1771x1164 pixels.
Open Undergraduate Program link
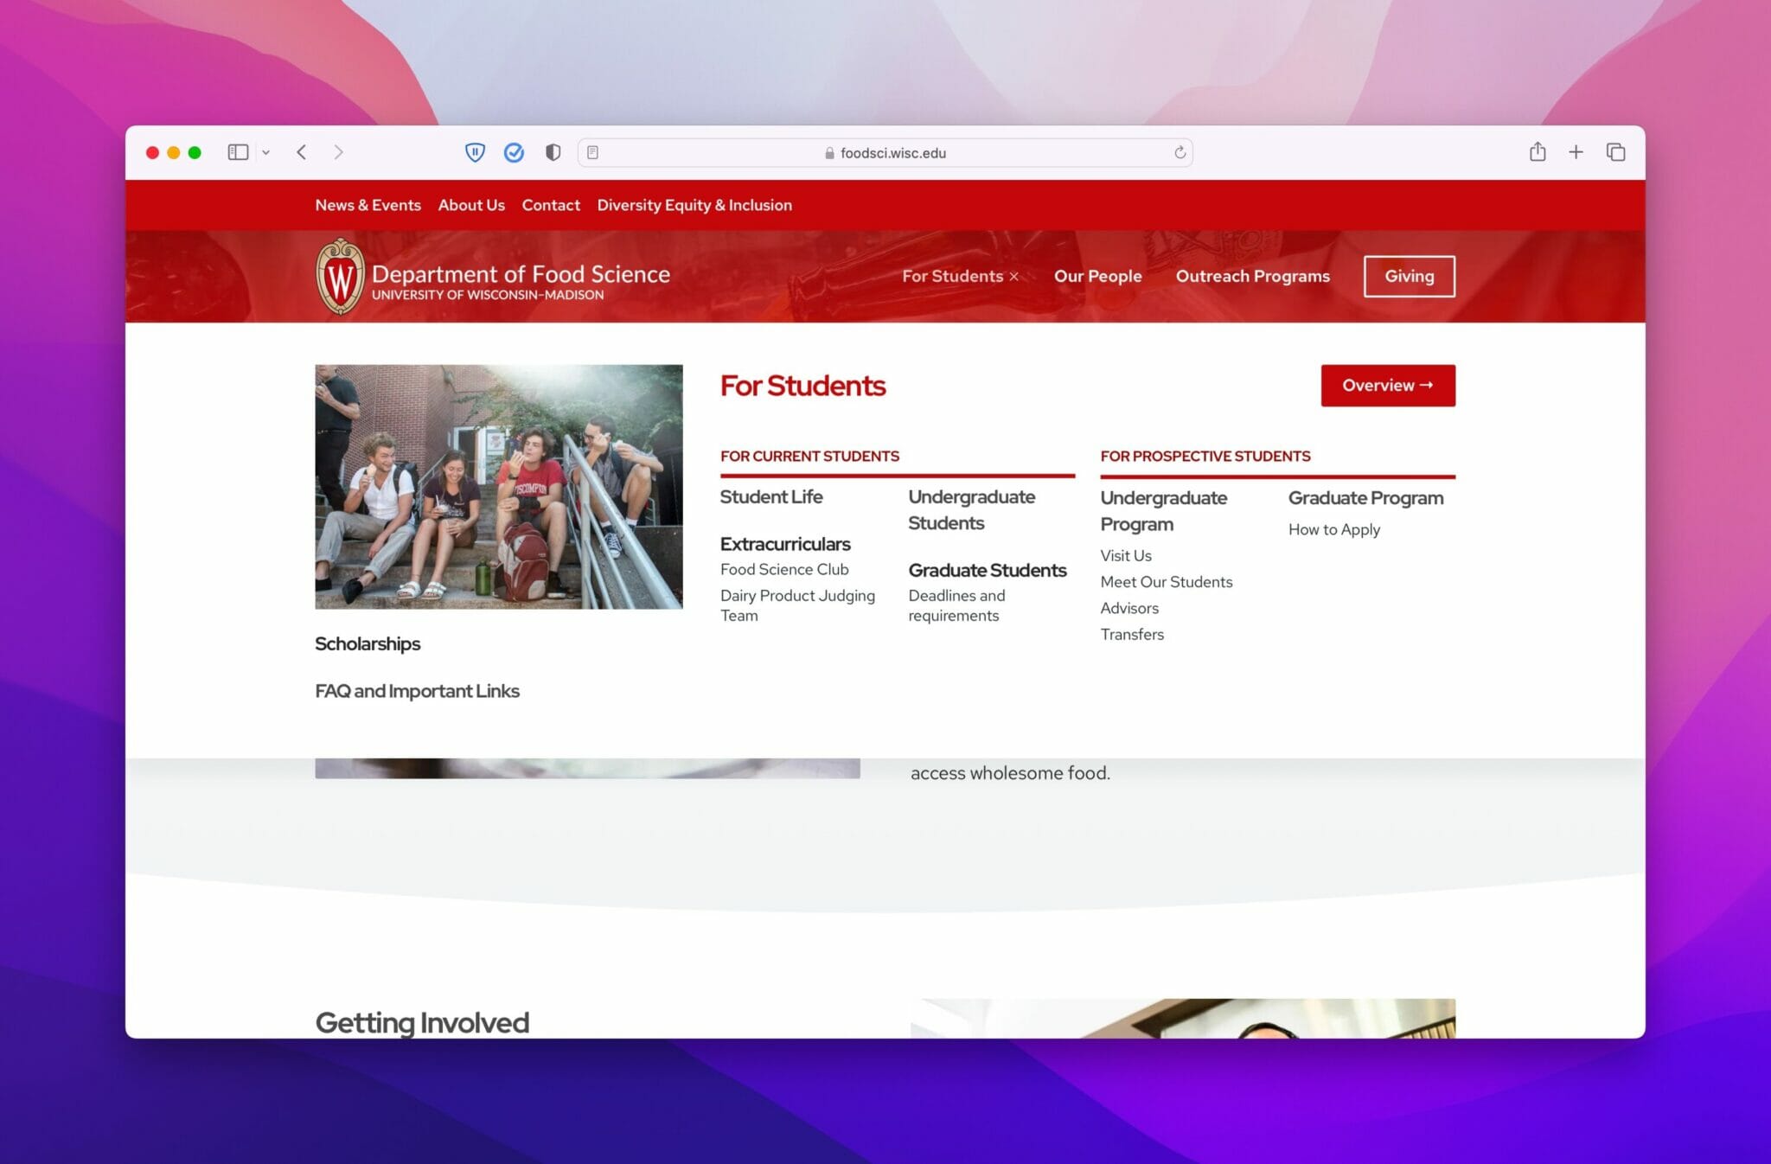pyautogui.click(x=1163, y=510)
